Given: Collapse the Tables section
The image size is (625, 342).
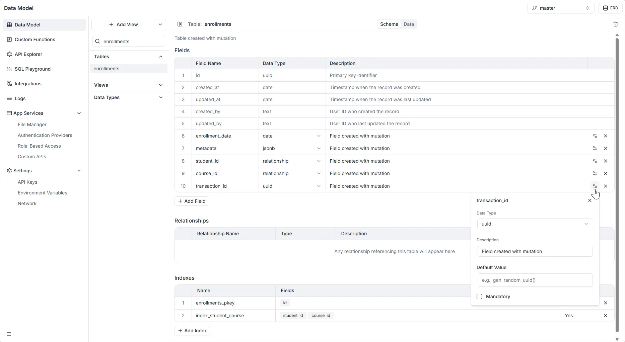Looking at the screenshot, I should tap(160, 57).
